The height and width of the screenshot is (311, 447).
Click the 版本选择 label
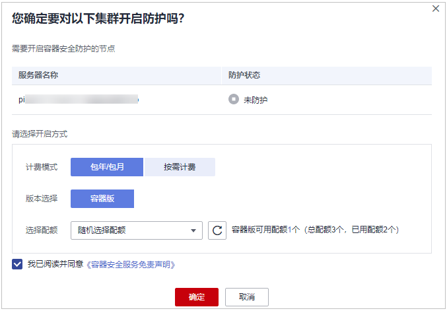[41, 199]
